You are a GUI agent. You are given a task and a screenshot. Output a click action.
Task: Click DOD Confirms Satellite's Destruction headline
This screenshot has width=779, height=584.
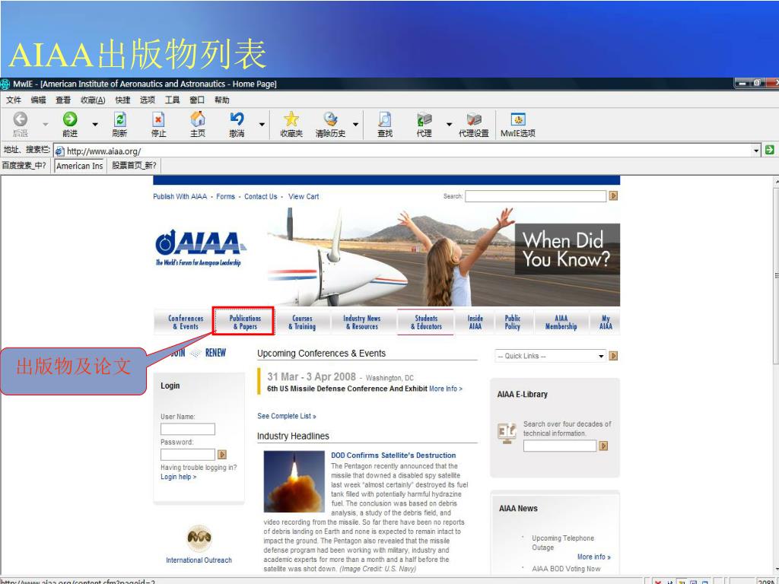point(393,455)
